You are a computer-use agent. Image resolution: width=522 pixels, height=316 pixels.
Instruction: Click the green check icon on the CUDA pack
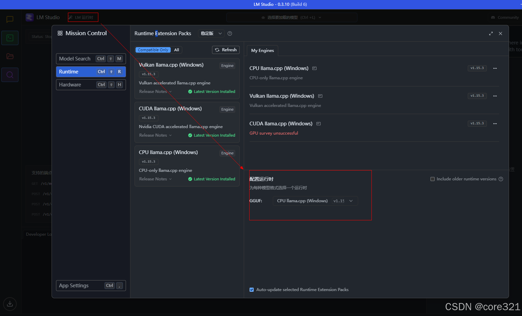coord(190,135)
